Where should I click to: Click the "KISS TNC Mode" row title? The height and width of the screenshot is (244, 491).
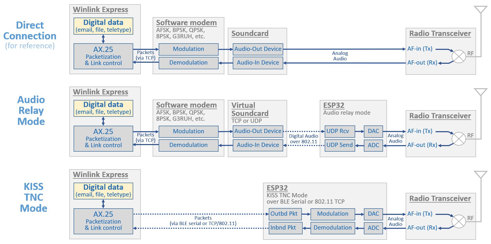(x=34, y=197)
